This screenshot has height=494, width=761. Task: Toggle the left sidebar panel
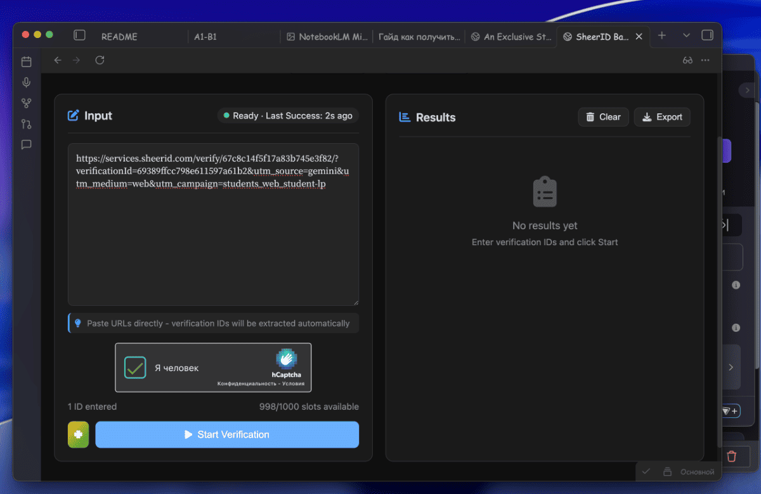[x=79, y=35]
